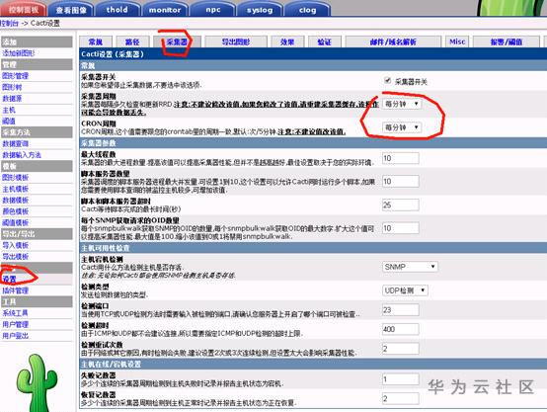Image resolution: width=547 pixels, height=412 pixels.
Task: Open the clog plugin tab
Action: point(307,10)
